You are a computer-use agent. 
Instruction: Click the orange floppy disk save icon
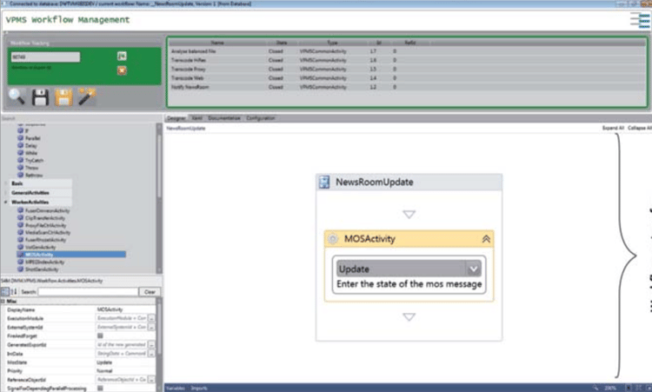tap(63, 96)
